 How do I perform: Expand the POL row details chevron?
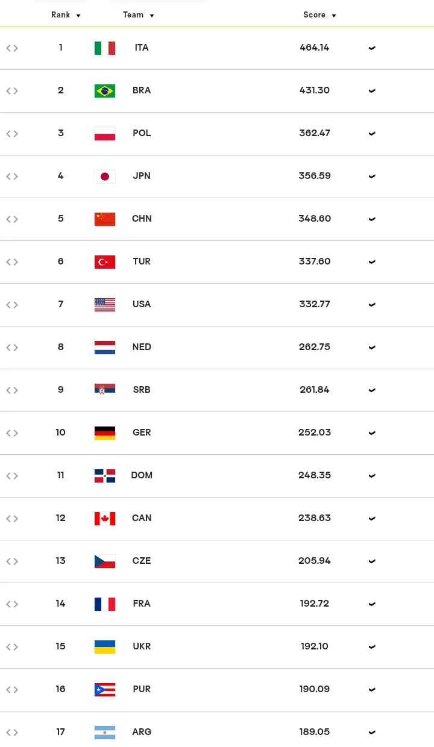372,134
